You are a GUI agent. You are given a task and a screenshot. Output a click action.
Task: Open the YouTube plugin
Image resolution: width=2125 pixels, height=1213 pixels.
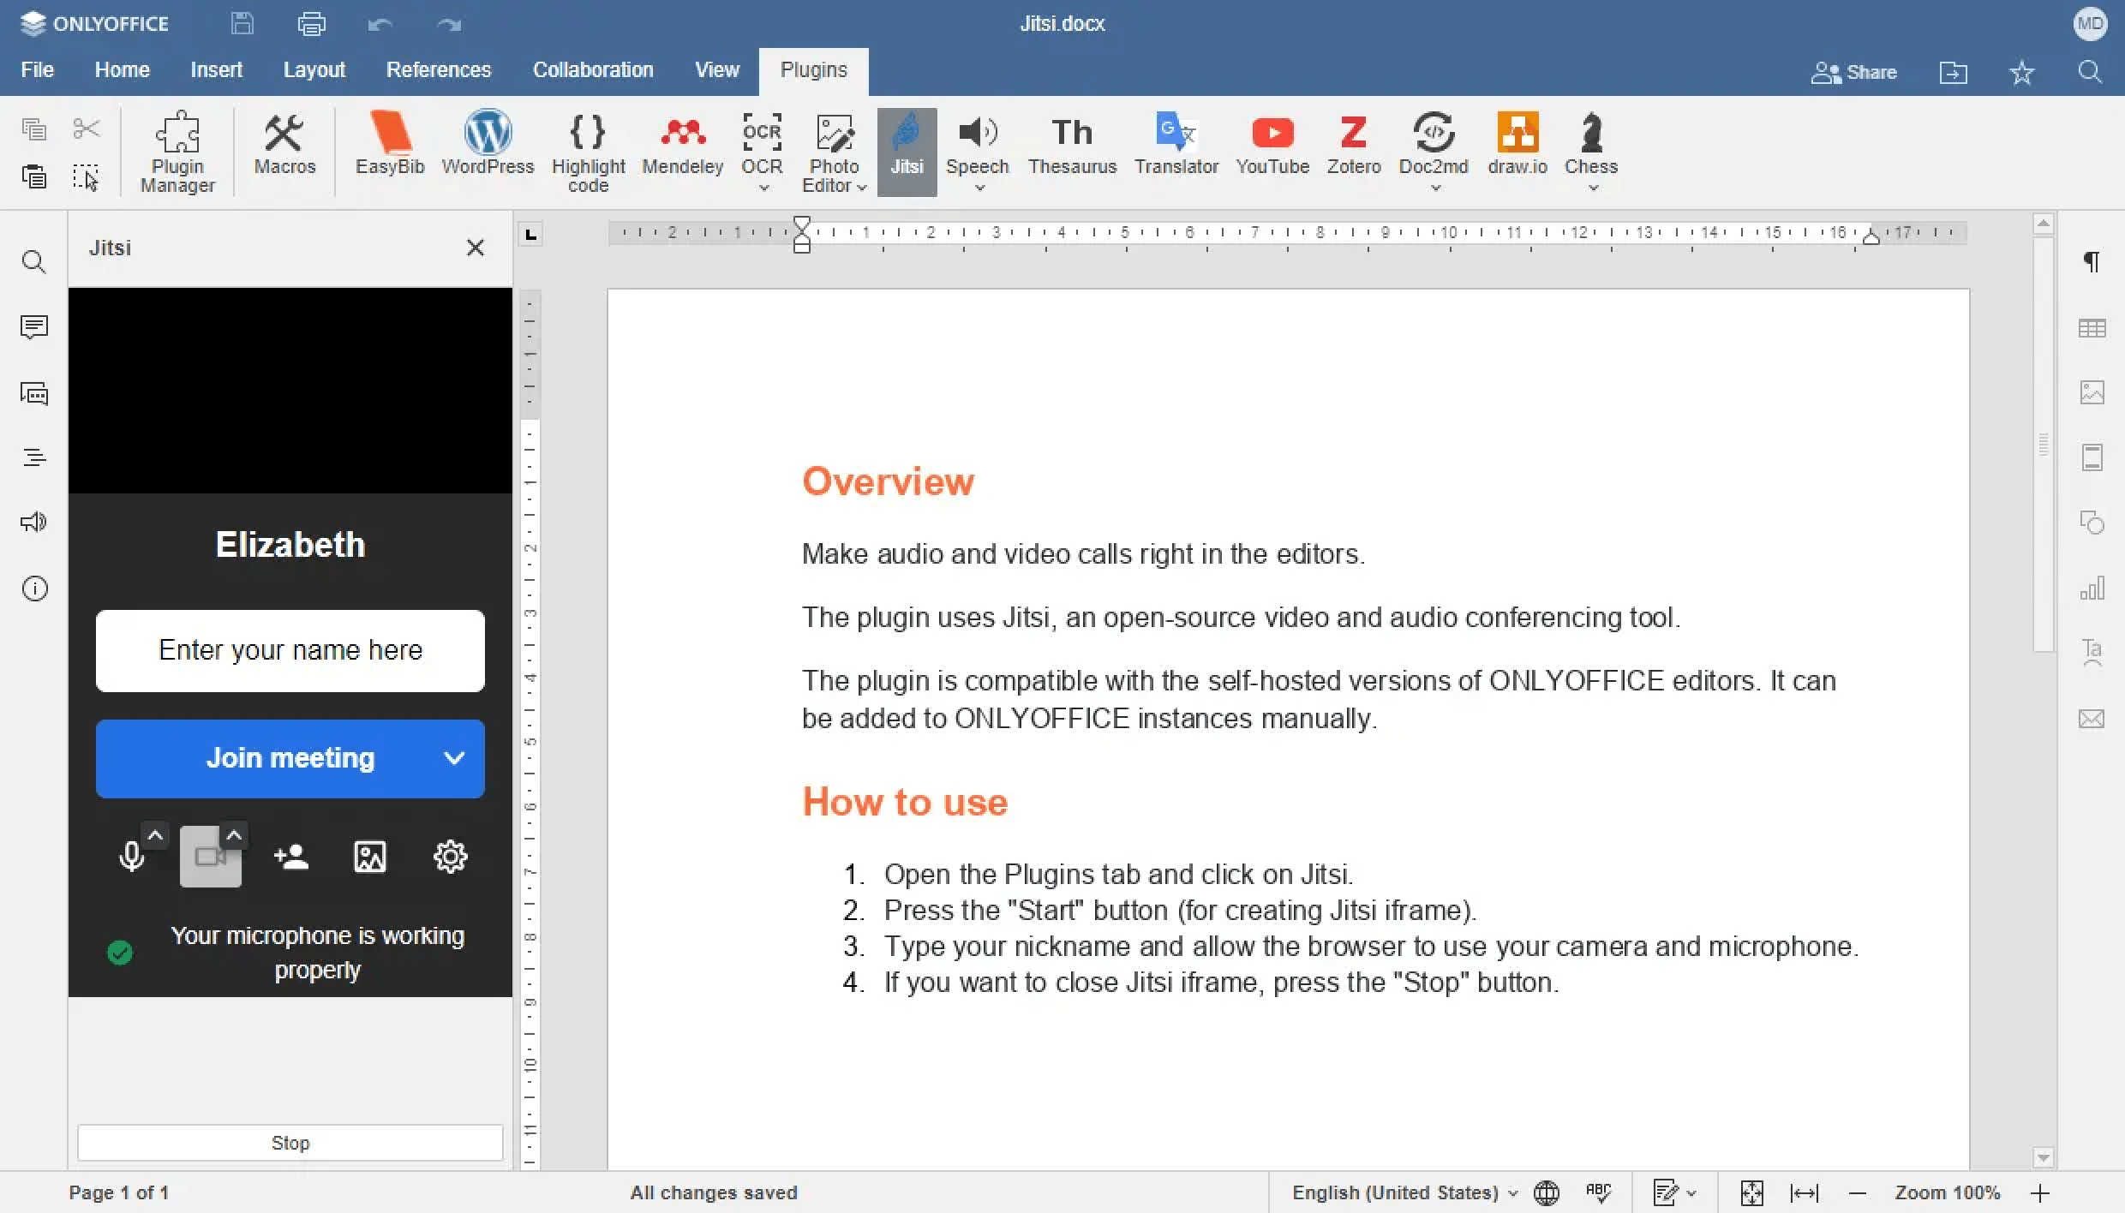coord(1272,144)
